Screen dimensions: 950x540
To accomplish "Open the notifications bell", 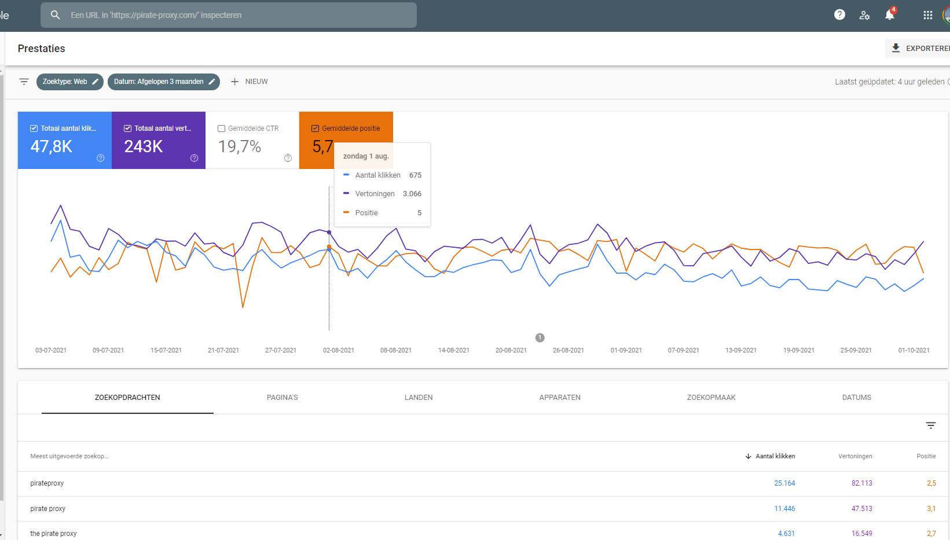I will pyautogui.click(x=890, y=15).
